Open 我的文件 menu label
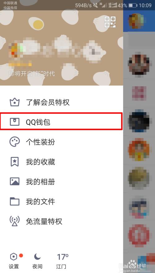 point(41,202)
